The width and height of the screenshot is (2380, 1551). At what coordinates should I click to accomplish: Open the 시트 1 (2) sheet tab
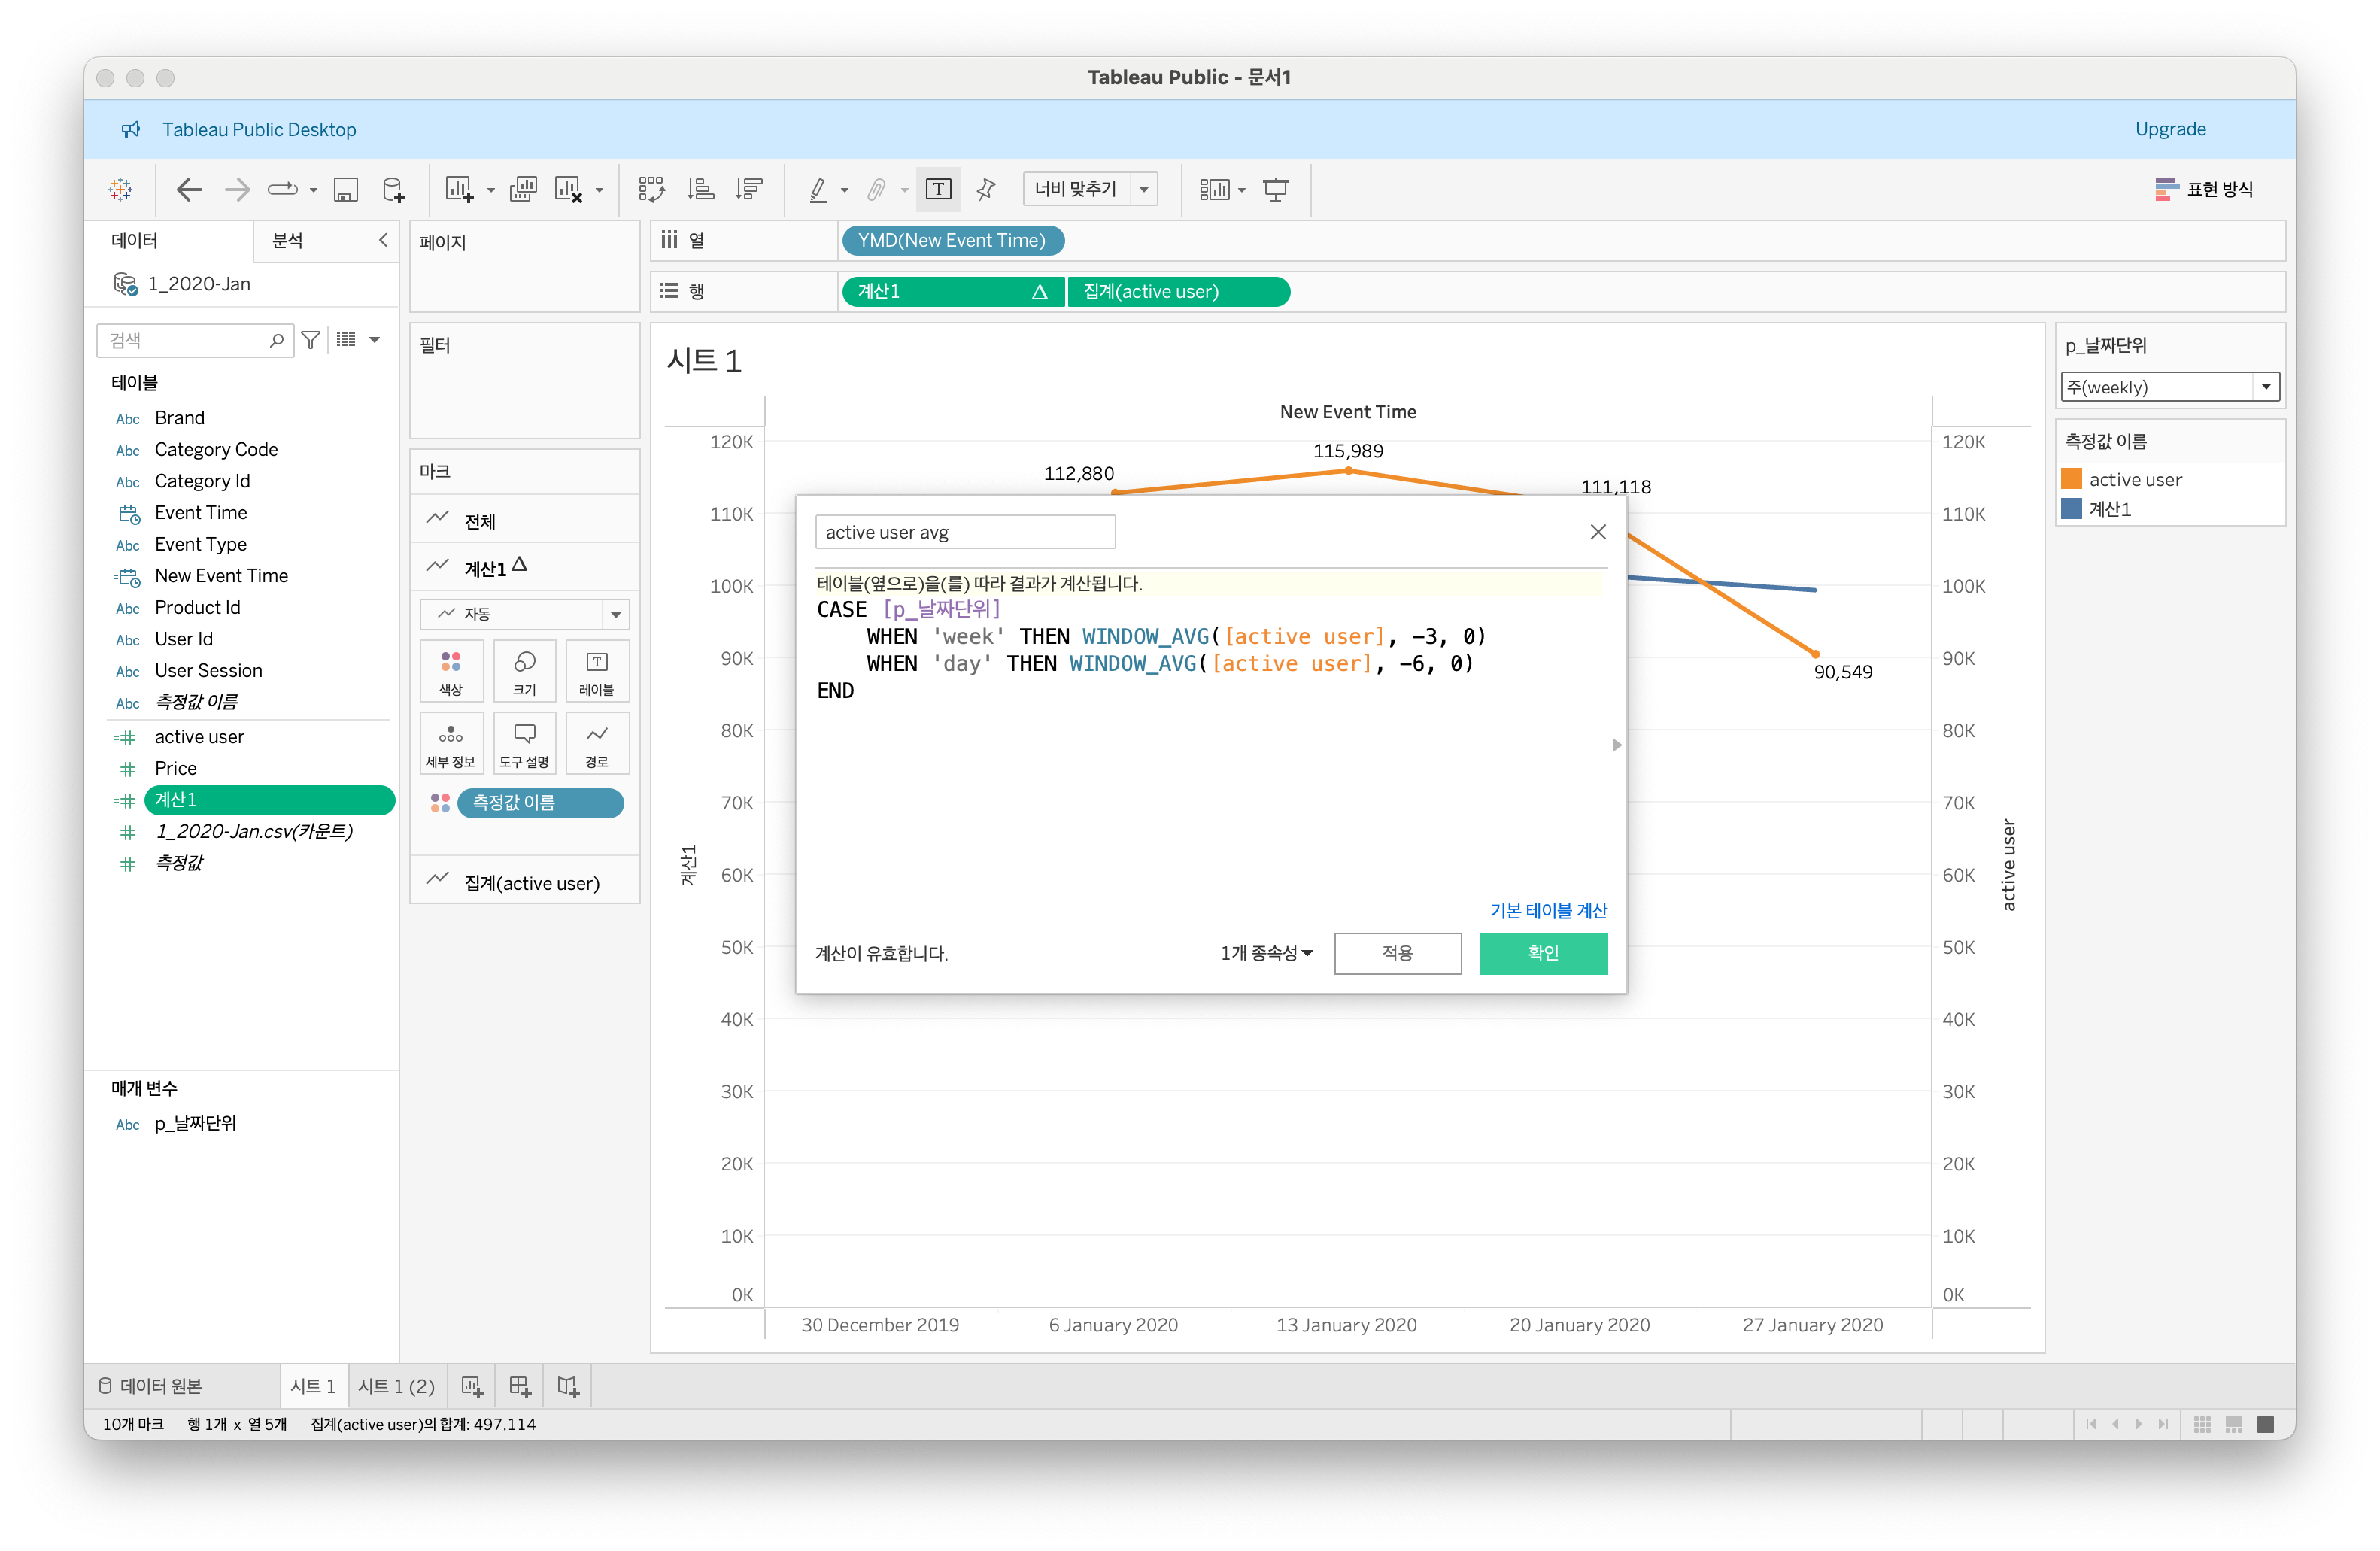[x=396, y=1386]
